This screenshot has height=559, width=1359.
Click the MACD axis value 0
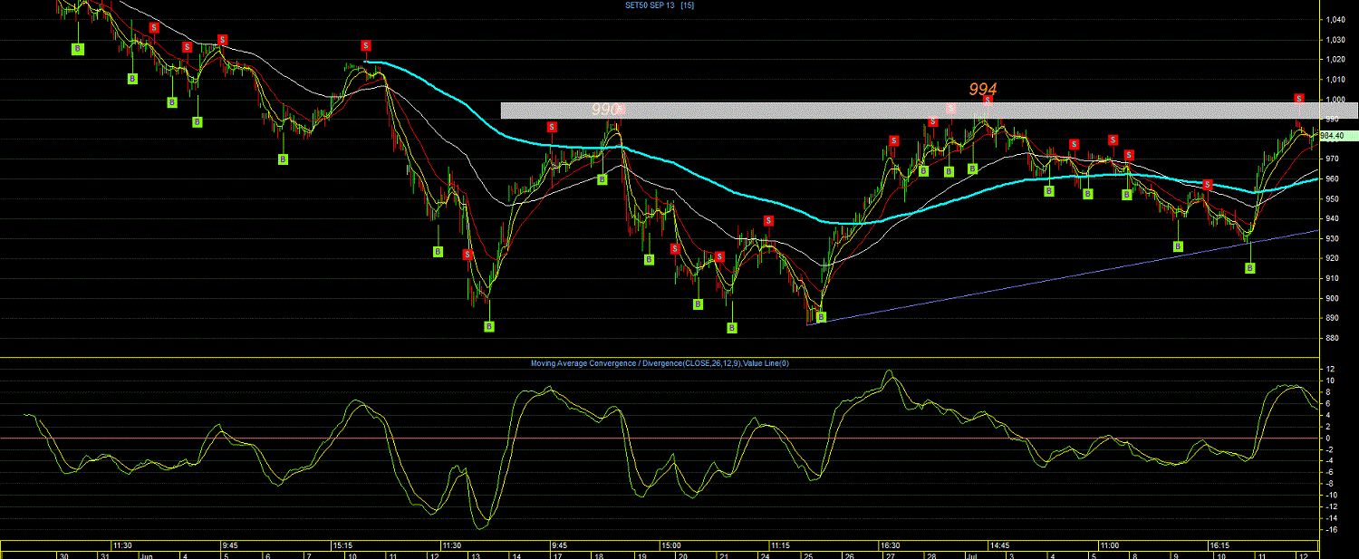click(x=1328, y=438)
